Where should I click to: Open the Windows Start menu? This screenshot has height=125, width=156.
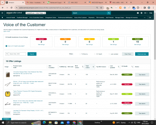[3, 122]
